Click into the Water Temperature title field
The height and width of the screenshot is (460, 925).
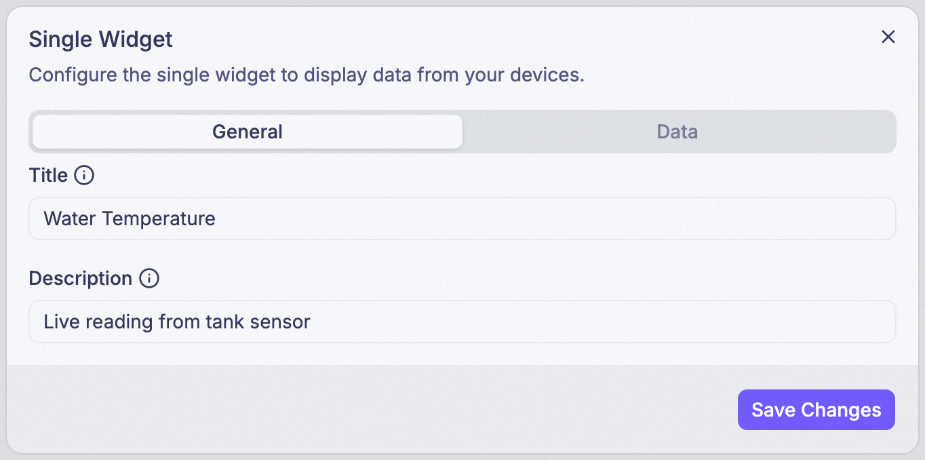462,218
